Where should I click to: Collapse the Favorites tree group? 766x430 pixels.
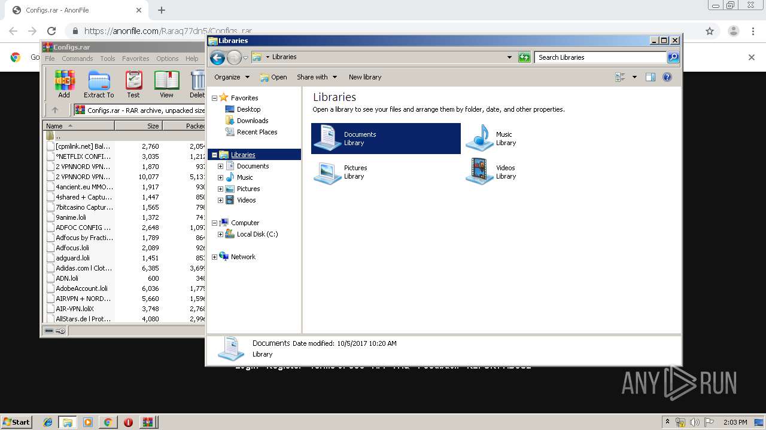click(x=215, y=98)
